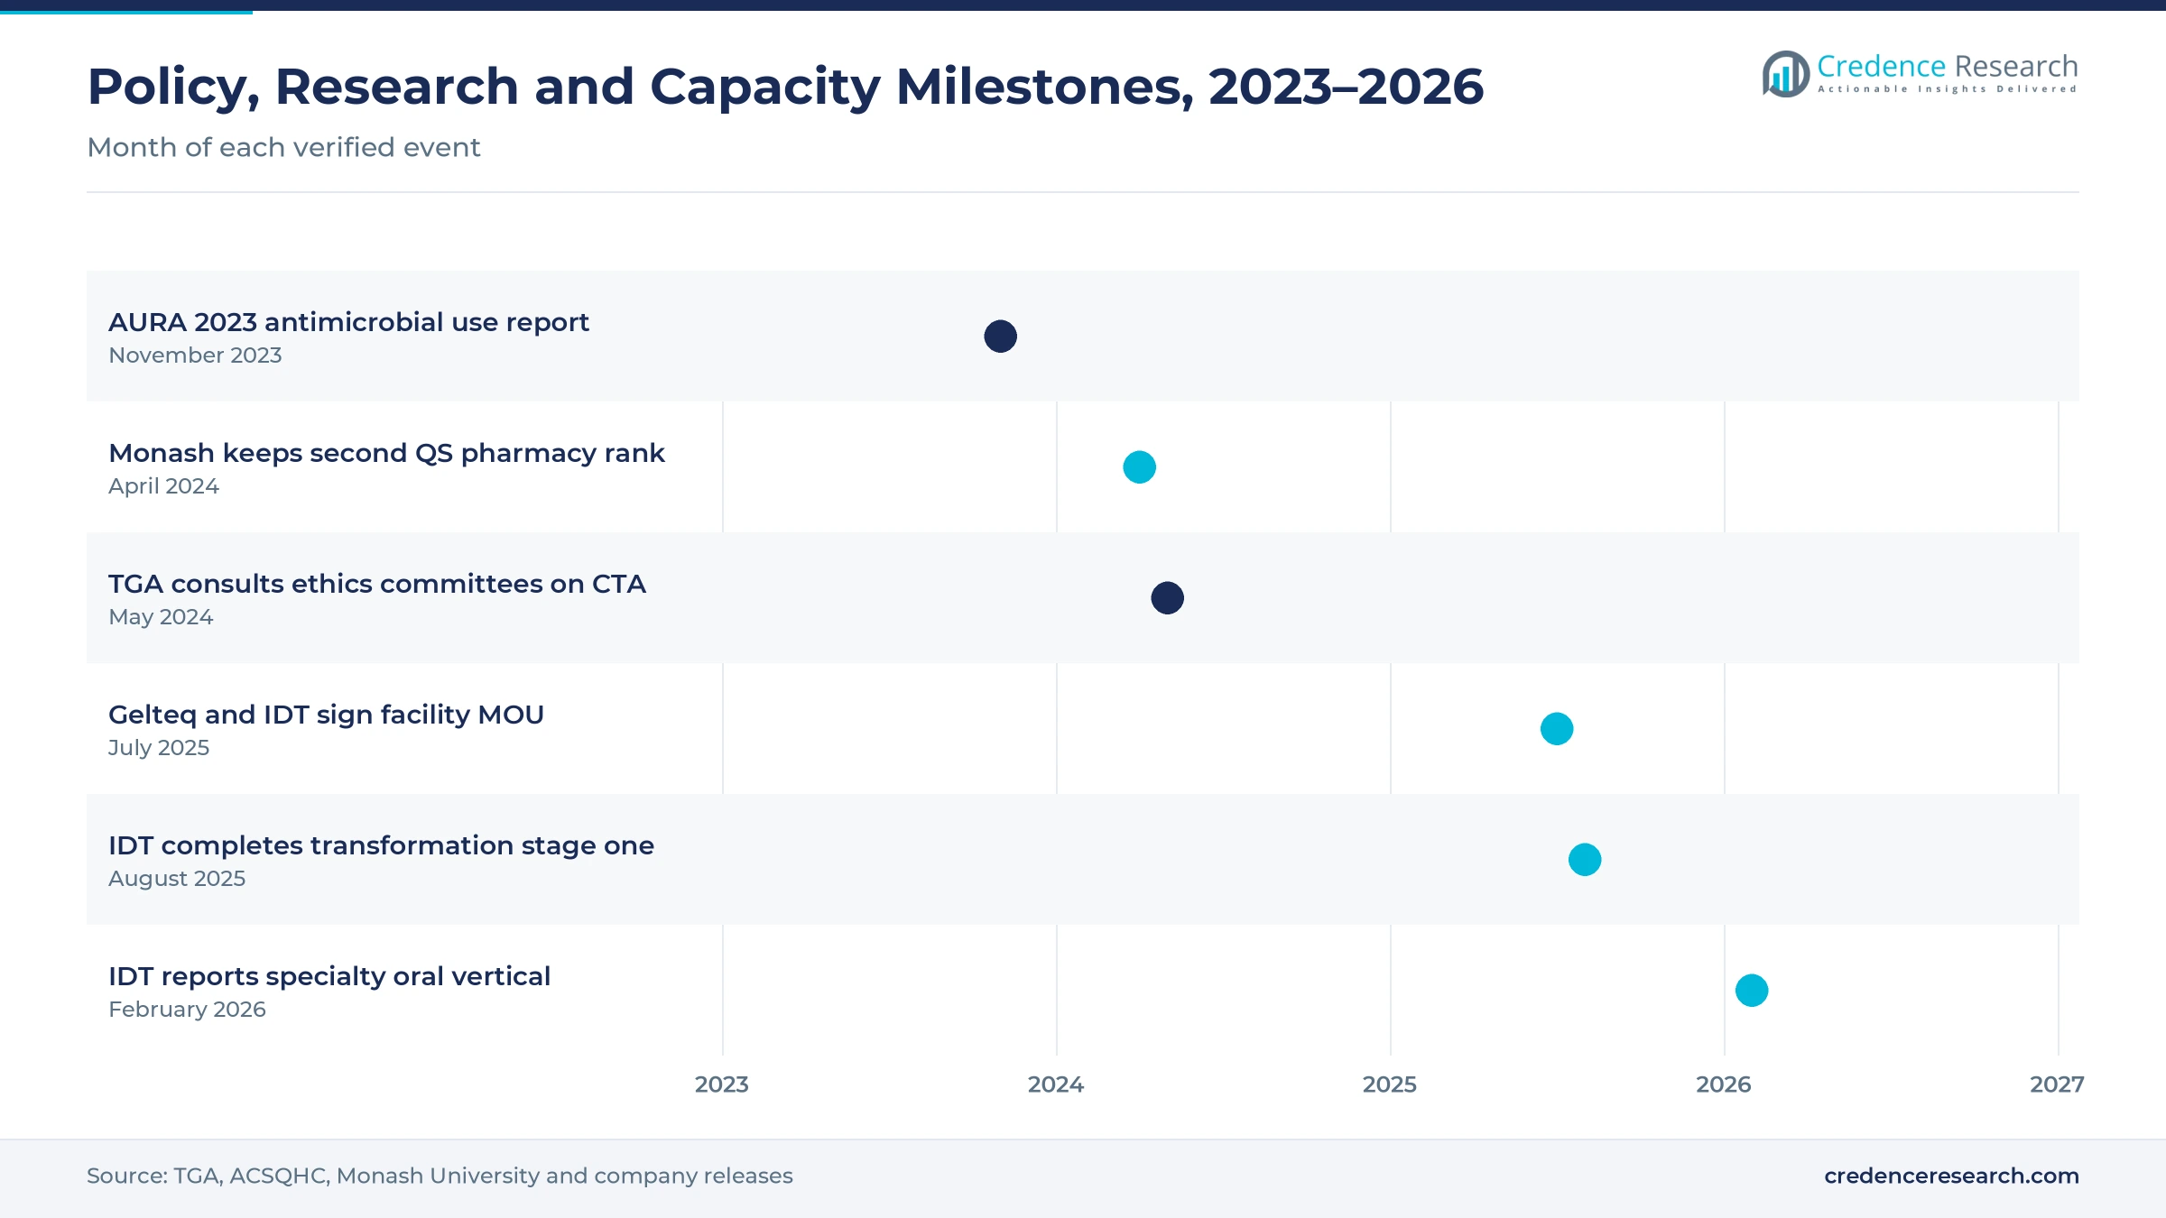Click the 2023 axis label

tap(722, 1084)
